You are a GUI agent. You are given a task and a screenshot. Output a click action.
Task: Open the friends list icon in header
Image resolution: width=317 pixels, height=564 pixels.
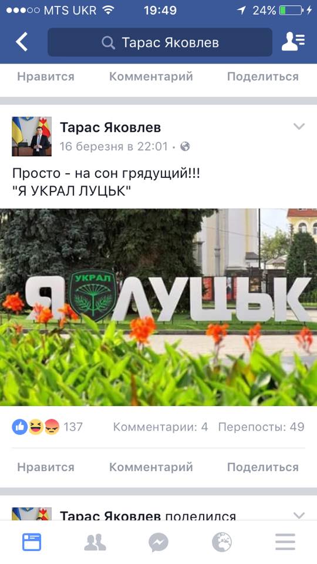pos(293,42)
